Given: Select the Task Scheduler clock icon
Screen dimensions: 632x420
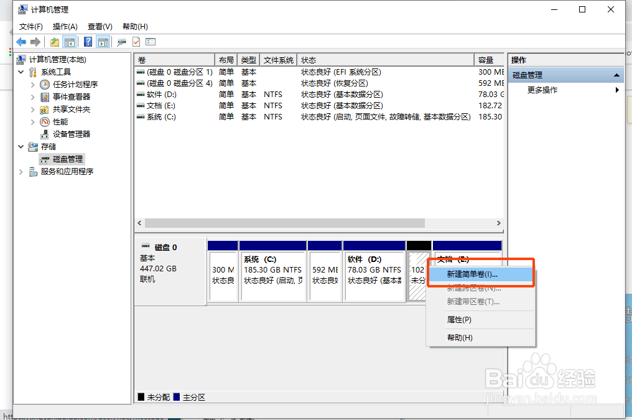Looking at the screenshot, I should point(45,85).
